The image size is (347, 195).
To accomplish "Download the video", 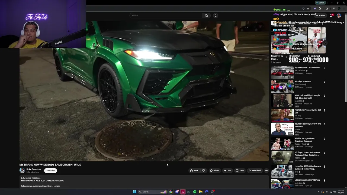I will pyautogui.click(x=255, y=171).
